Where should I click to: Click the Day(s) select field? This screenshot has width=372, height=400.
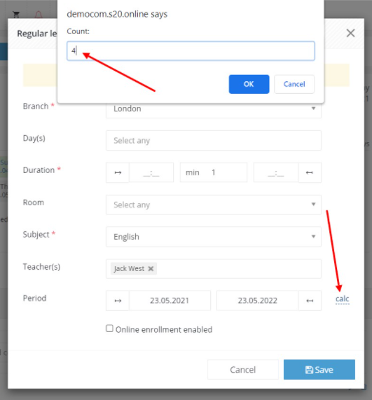pyautogui.click(x=214, y=141)
